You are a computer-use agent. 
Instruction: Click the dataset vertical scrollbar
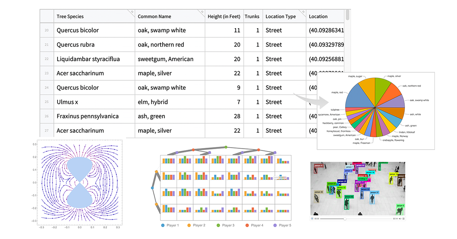(347, 15)
